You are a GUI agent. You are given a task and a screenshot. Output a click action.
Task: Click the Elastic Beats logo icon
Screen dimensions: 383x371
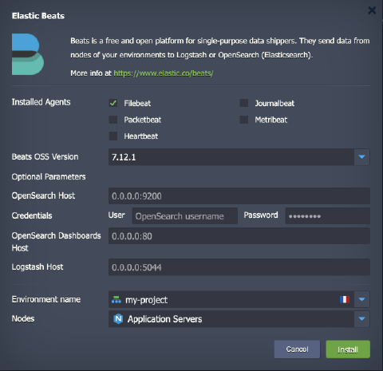pos(28,54)
